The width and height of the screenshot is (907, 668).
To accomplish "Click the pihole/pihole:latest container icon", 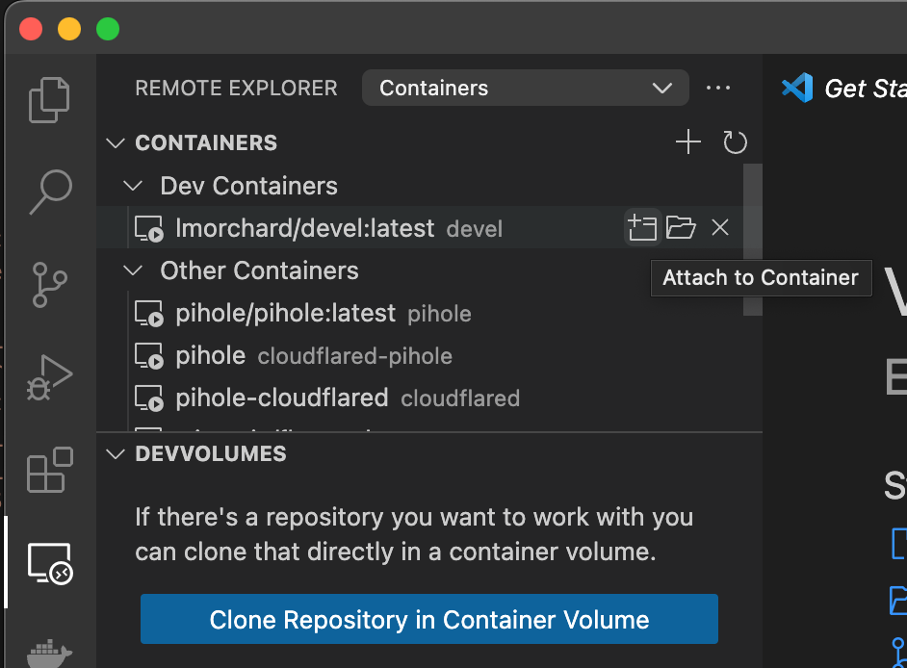I will click(x=149, y=314).
